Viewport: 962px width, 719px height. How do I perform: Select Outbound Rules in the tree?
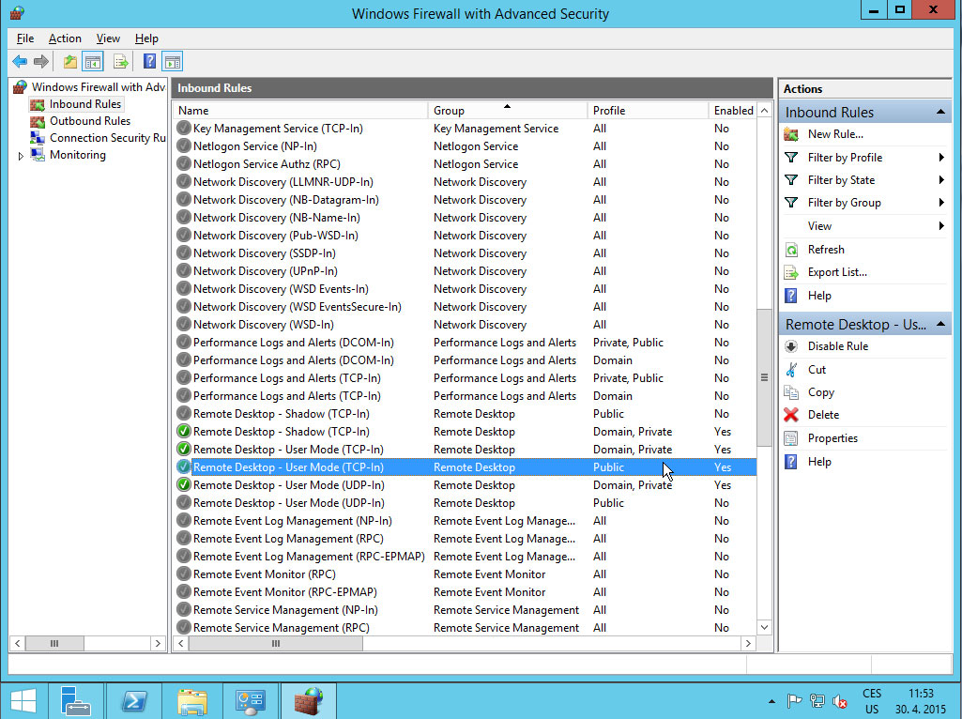click(89, 121)
